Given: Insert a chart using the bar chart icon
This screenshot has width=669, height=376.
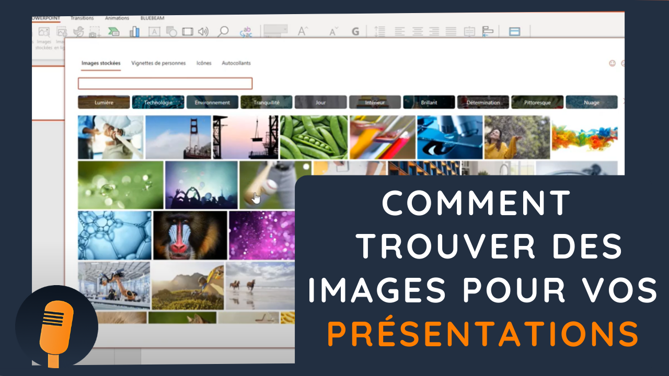Looking at the screenshot, I should click(134, 32).
